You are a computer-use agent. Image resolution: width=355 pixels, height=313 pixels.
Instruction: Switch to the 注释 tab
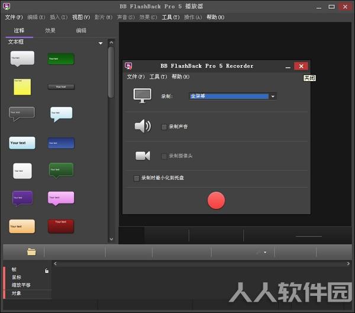[20, 31]
